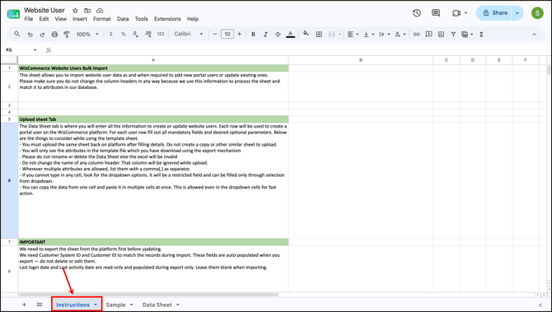Add a new sheet
552x312 pixels.
[x=24, y=305]
